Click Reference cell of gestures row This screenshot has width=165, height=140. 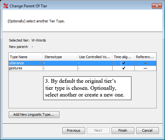pos(145,68)
